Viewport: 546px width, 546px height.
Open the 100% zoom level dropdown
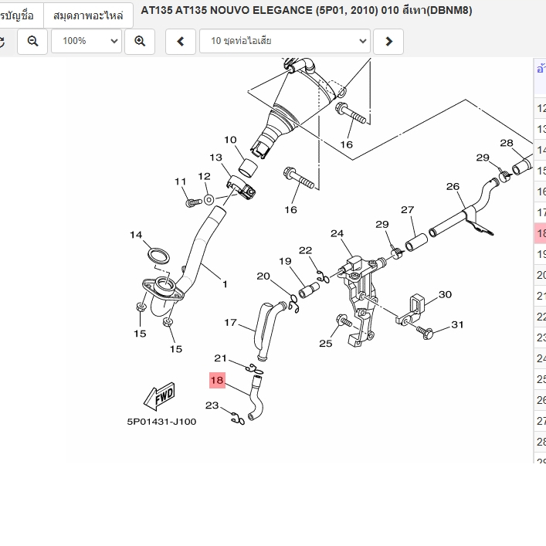(x=86, y=41)
